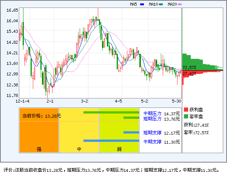Click the 27.43% label on distribution chart
Image resolution: width=227 pixels, height=172 pixels.
[189, 74]
